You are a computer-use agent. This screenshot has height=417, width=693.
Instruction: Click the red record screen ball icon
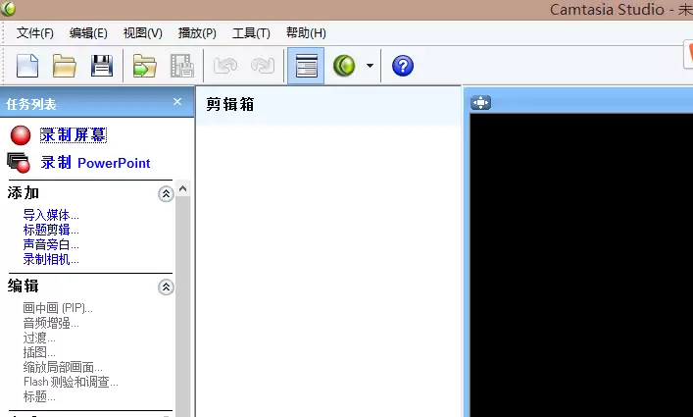[x=21, y=135]
